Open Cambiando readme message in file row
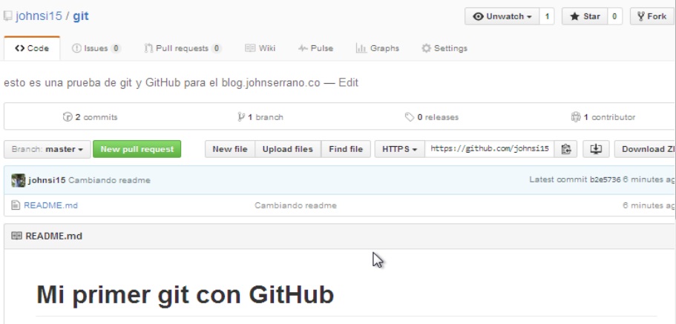 coord(295,205)
